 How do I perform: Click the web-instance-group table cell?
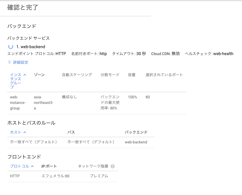tap(18, 103)
